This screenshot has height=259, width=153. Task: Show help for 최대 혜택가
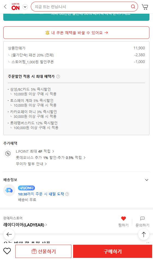click(58, 76)
